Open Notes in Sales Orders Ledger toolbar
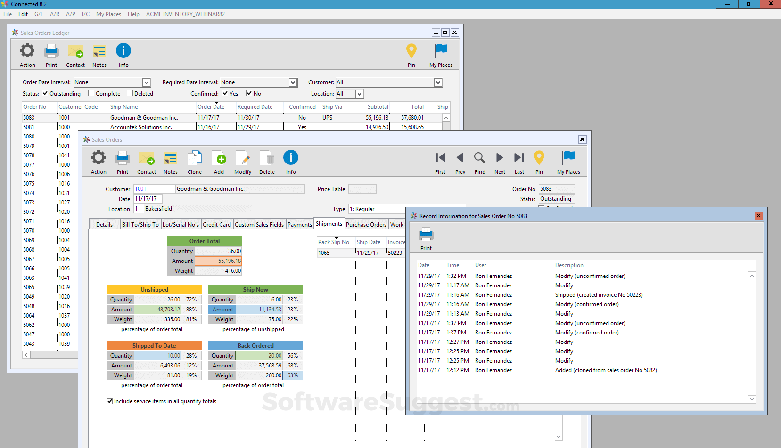The image size is (781, 448). coord(99,51)
